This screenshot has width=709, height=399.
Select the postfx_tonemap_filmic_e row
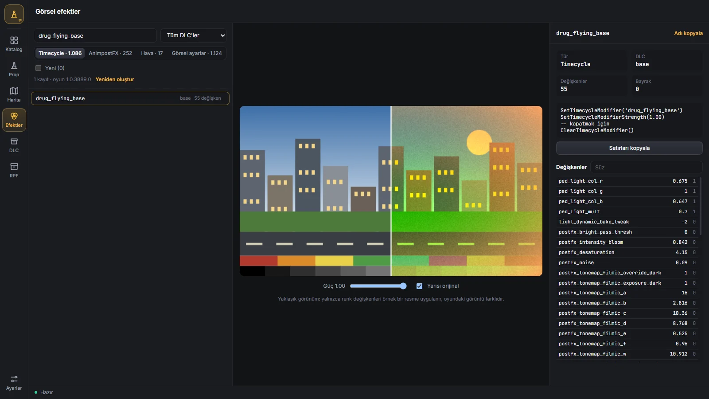coord(627,333)
